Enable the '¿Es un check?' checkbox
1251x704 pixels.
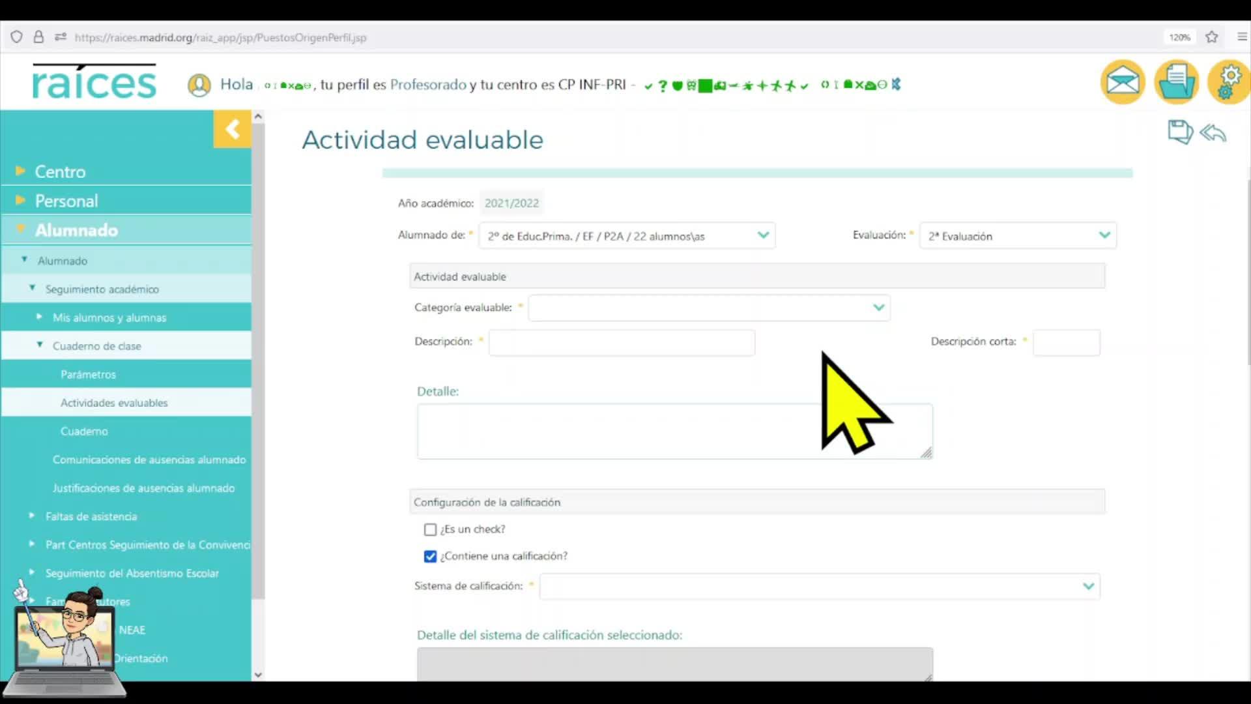click(x=430, y=529)
